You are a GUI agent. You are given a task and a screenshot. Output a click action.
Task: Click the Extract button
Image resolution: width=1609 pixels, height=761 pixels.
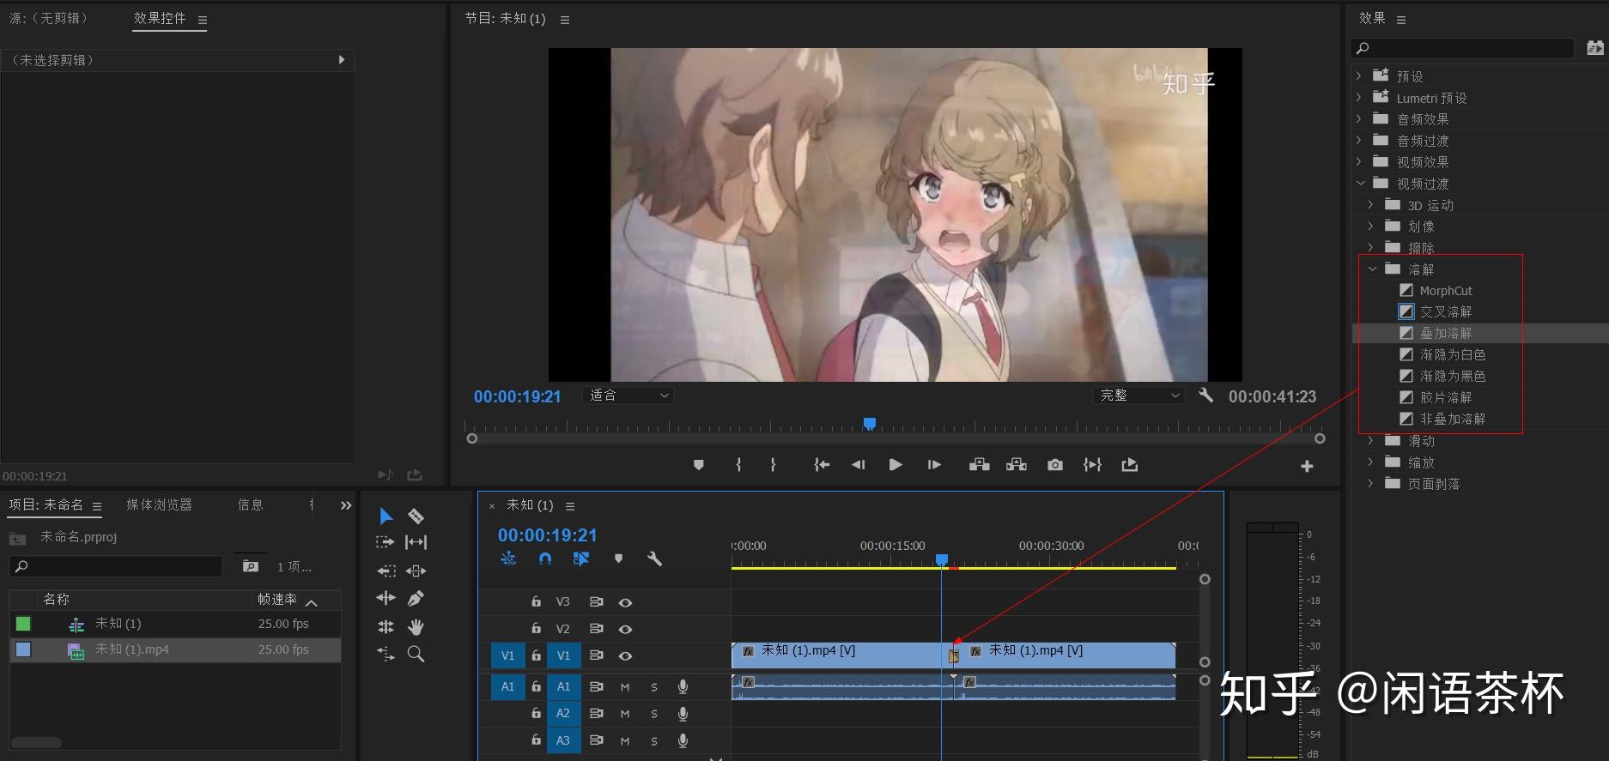pyautogui.click(x=1017, y=465)
